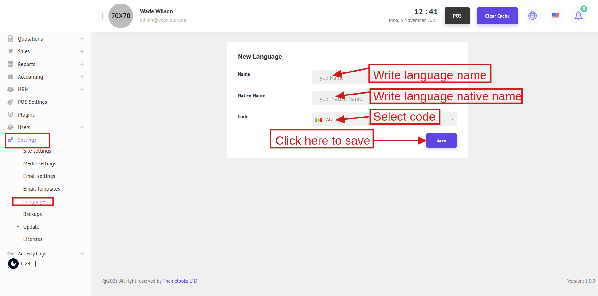Click the three-dot menu beside avatar
Viewport: 598px width, 296px height.
(102, 16)
